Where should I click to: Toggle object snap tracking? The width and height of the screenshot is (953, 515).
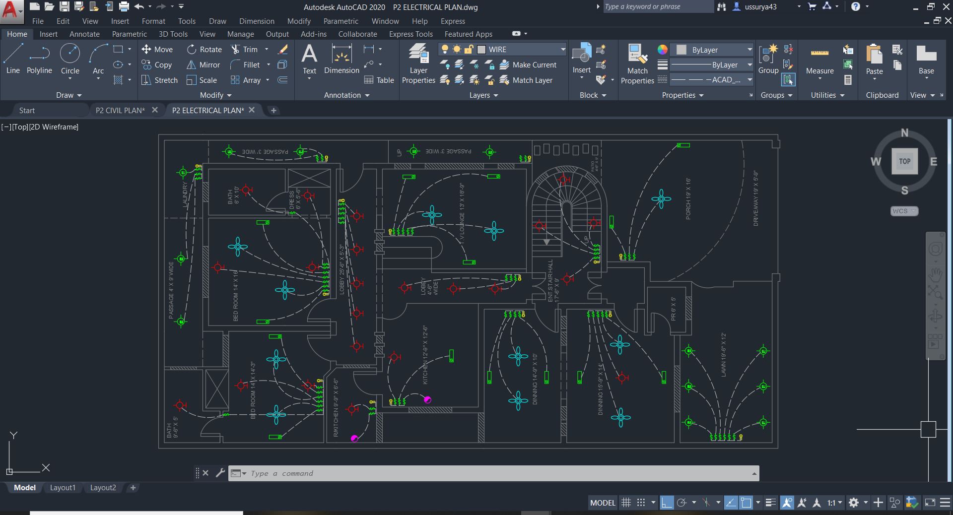(x=731, y=503)
